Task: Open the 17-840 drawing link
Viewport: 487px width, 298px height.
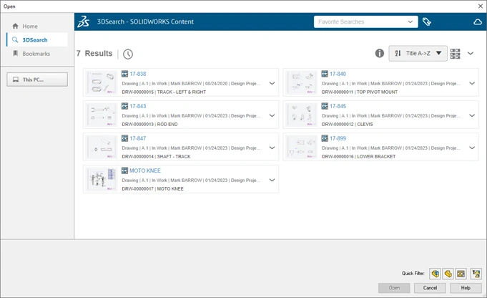Action: coord(338,74)
